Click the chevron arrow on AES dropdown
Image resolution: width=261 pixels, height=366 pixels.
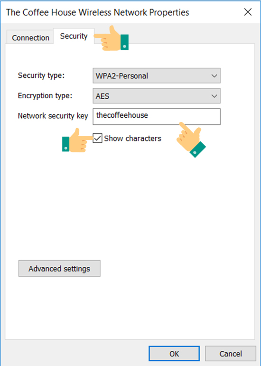[214, 96]
